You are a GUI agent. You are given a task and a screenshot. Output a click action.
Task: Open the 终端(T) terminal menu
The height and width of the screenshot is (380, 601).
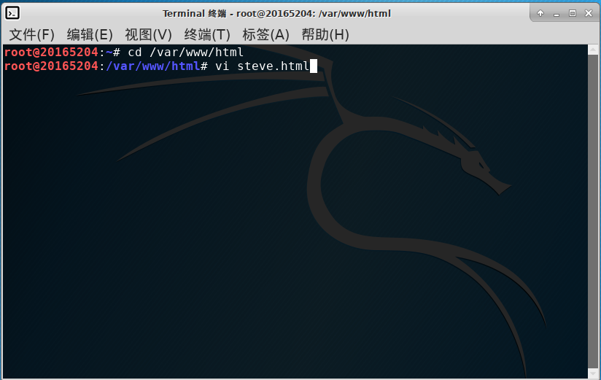click(207, 34)
